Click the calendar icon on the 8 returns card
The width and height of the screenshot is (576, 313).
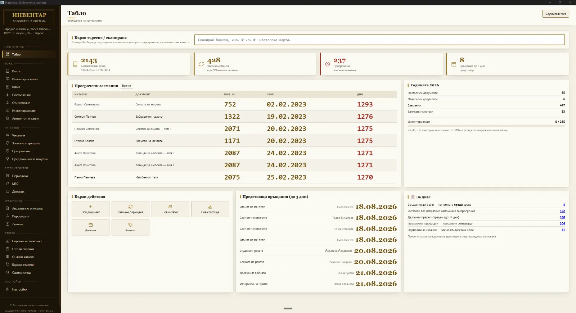tap(454, 64)
